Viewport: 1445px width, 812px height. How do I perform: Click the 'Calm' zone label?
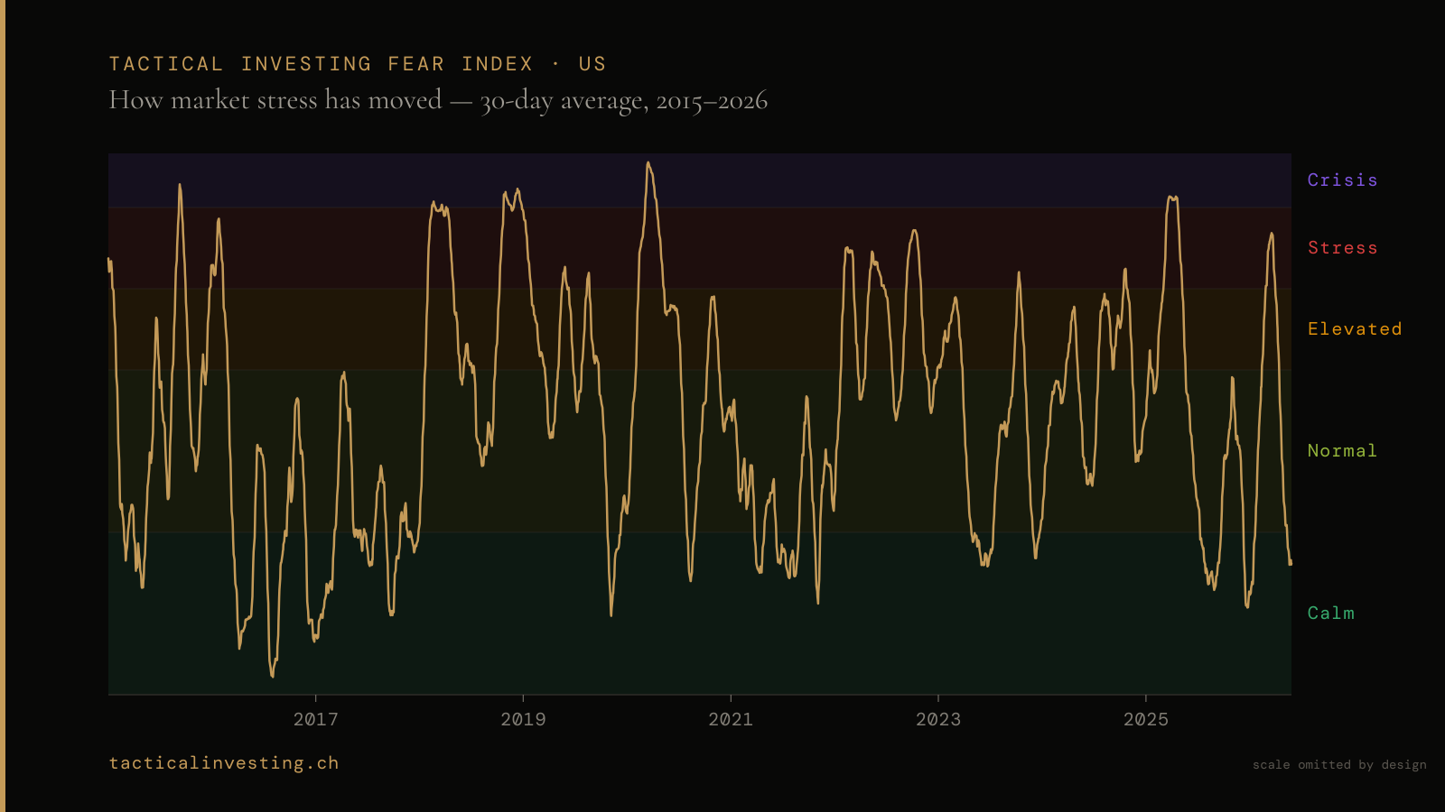(x=1331, y=614)
